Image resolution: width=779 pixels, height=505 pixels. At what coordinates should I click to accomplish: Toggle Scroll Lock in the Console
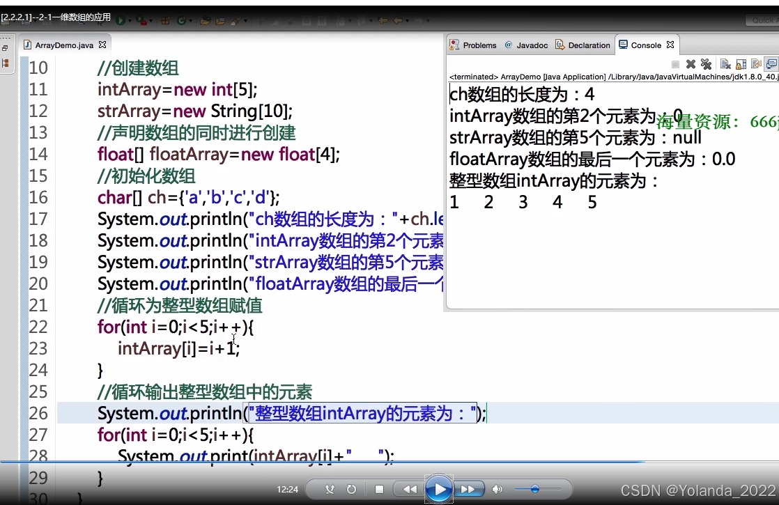click(741, 64)
